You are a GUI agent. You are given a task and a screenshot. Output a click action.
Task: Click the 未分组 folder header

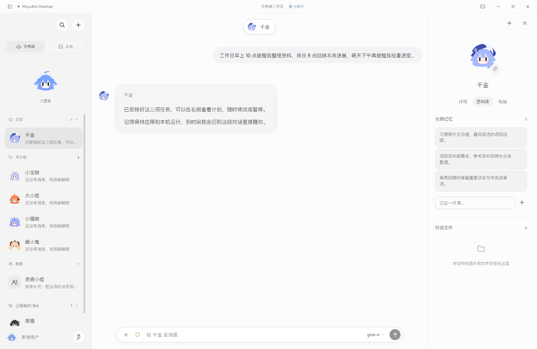click(x=44, y=157)
